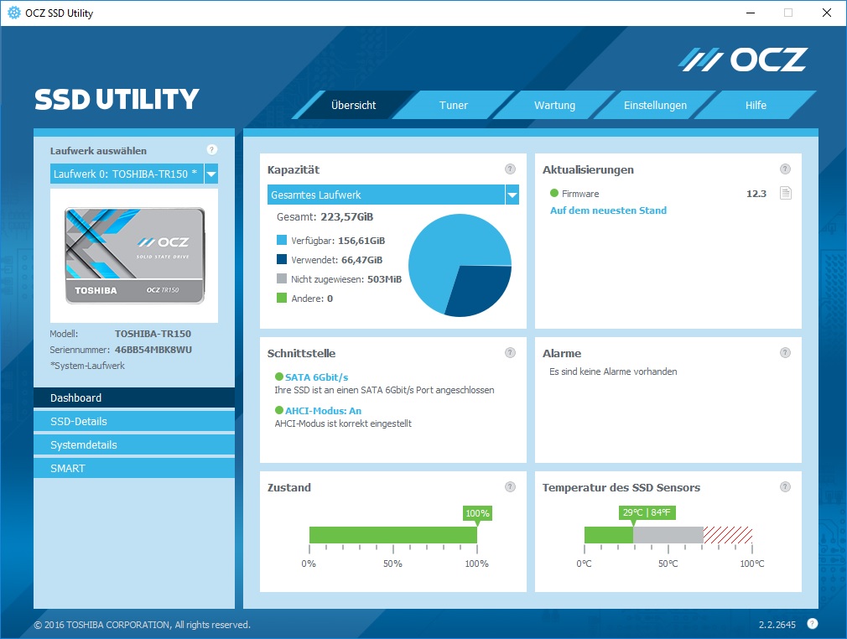Click the 'Auf dem neuesten Stand' link

click(x=608, y=210)
